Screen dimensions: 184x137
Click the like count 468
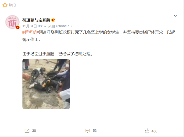point(154,131)
